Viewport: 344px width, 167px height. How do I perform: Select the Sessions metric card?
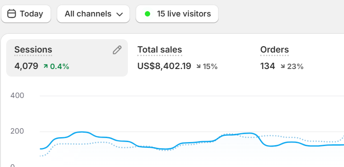[67, 58]
